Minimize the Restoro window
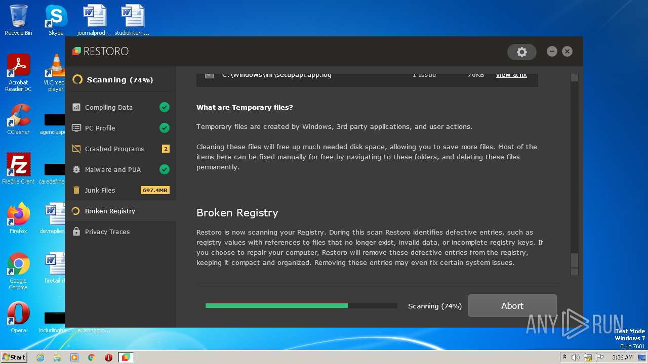The height and width of the screenshot is (364, 648). [x=552, y=52]
